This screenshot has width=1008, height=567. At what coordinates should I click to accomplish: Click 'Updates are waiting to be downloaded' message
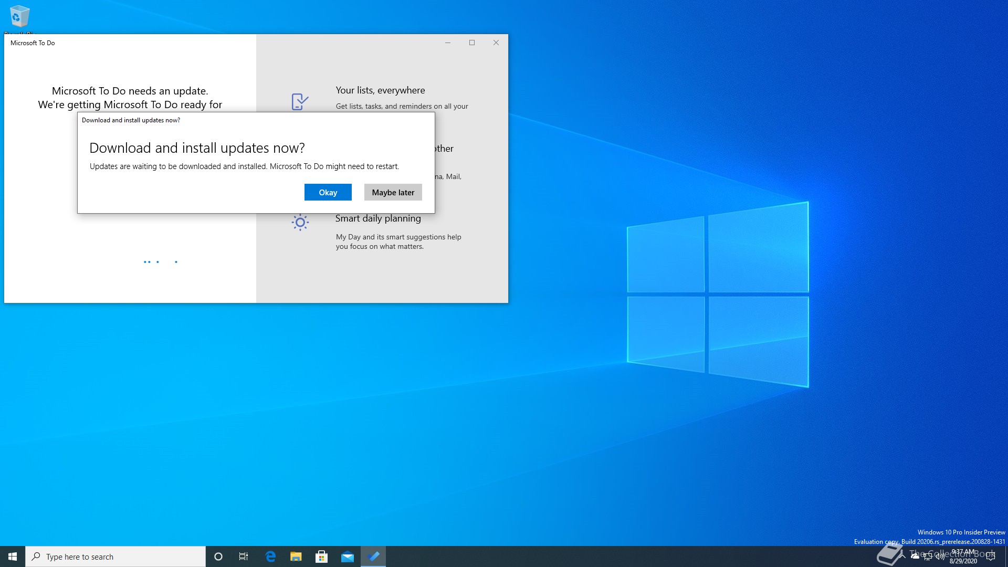click(x=244, y=166)
